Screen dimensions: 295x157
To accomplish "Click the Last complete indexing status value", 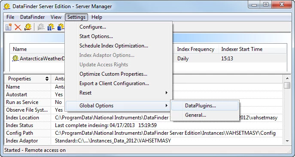I will tap(106, 125).
